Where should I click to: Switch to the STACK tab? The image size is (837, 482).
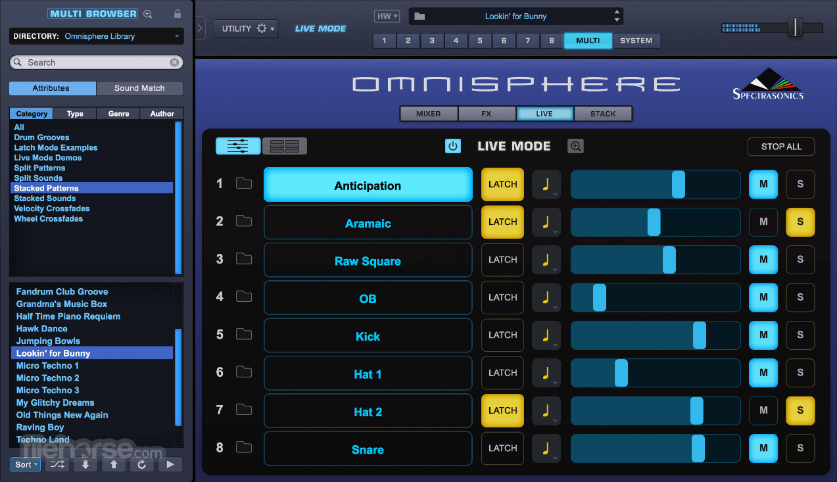(x=603, y=114)
